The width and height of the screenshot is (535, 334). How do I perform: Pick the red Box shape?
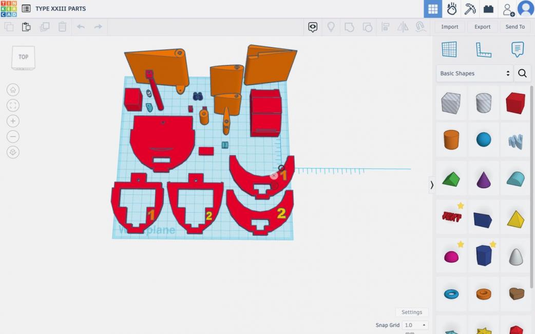click(515, 103)
